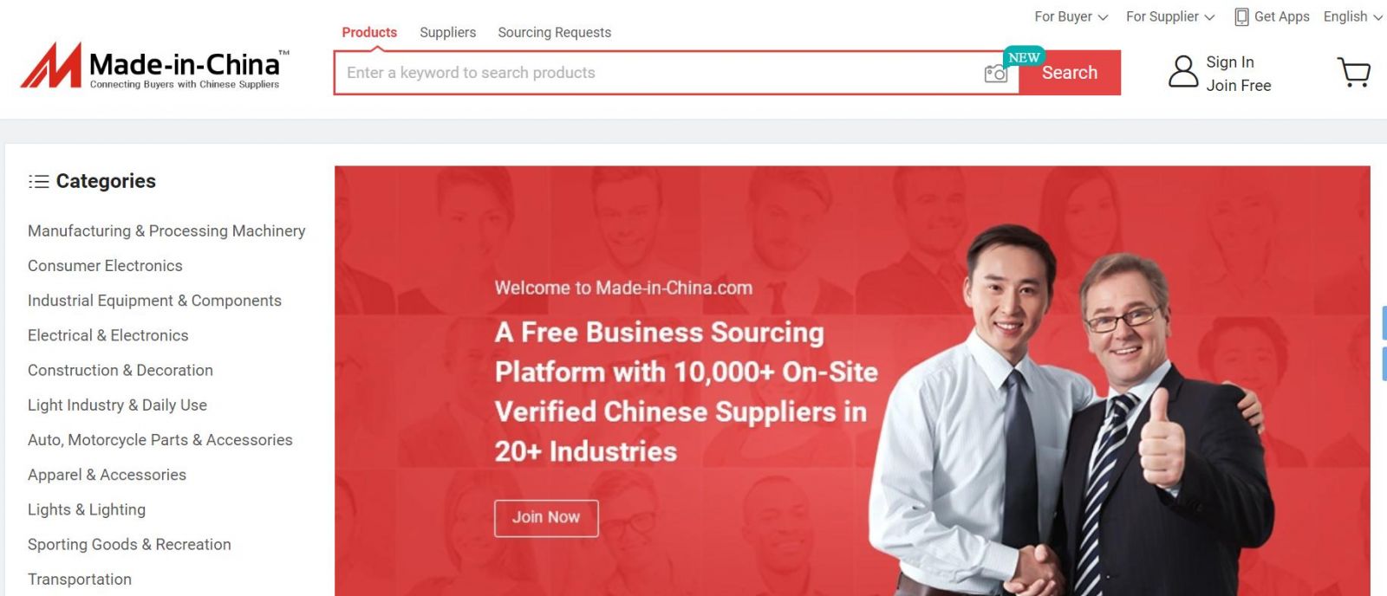Click the Get Apps phone icon
Screen dimensions: 1387x596
pos(1241,17)
